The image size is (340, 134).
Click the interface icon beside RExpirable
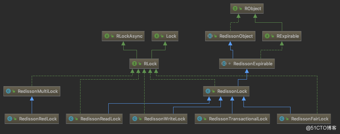pyautogui.click(x=267, y=36)
